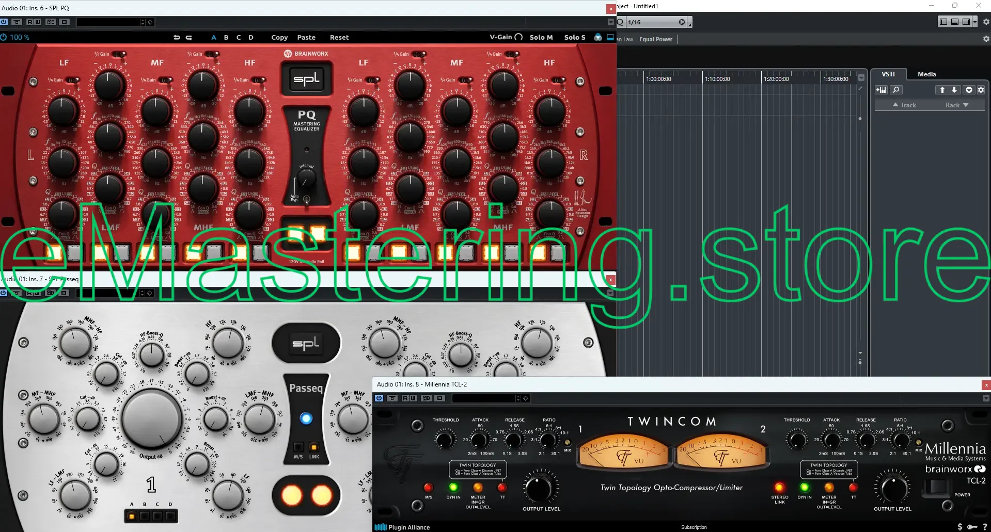Click the Passeq blue power LED button

(x=306, y=418)
